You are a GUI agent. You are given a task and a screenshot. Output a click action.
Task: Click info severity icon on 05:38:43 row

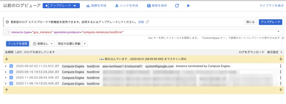pyautogui.click(x=11, y=78)
